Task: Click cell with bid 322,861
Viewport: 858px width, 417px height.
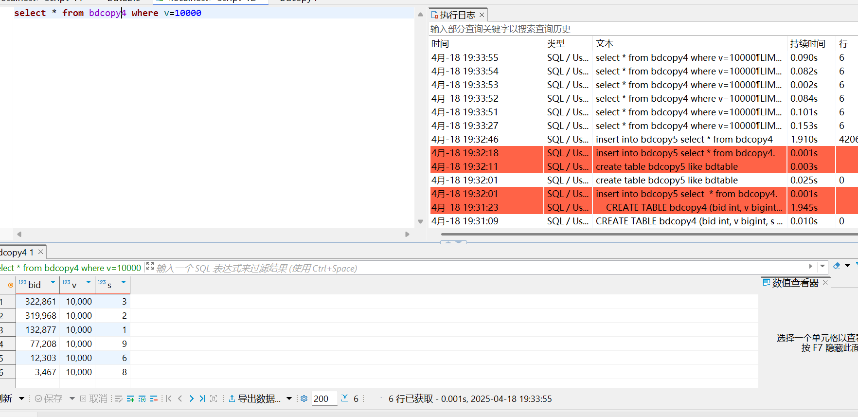Action: [38, 302]
